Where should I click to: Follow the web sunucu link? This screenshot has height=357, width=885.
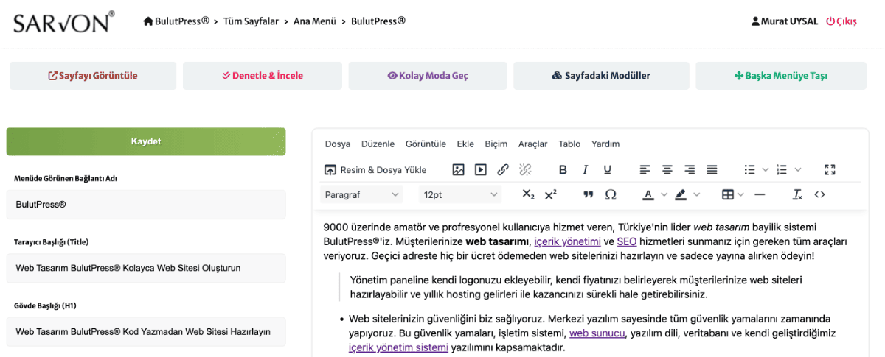coord(597,333)
